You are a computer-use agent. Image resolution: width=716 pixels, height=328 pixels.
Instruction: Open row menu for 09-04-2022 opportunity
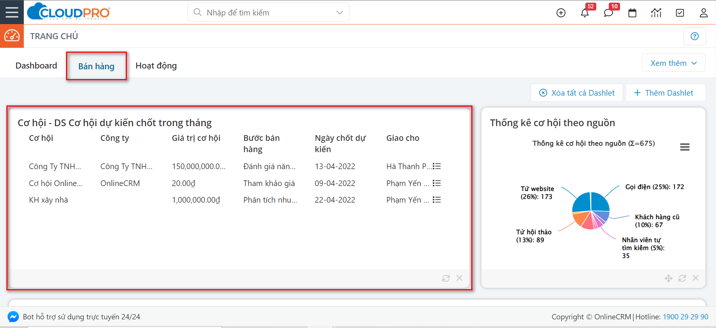click(437, 183)
